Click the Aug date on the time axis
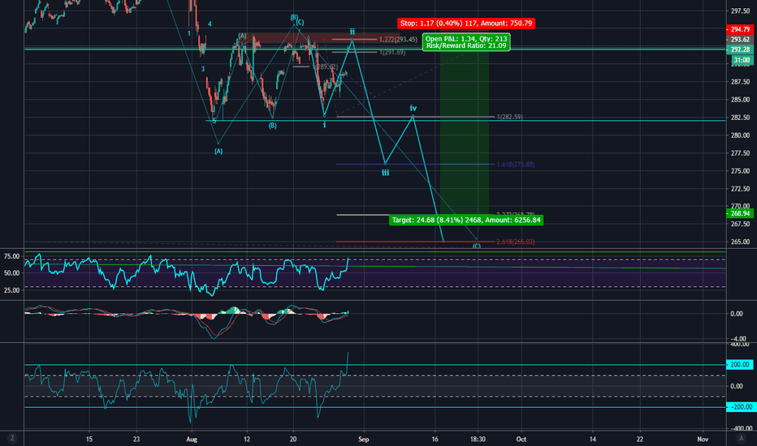 [192, 440]
